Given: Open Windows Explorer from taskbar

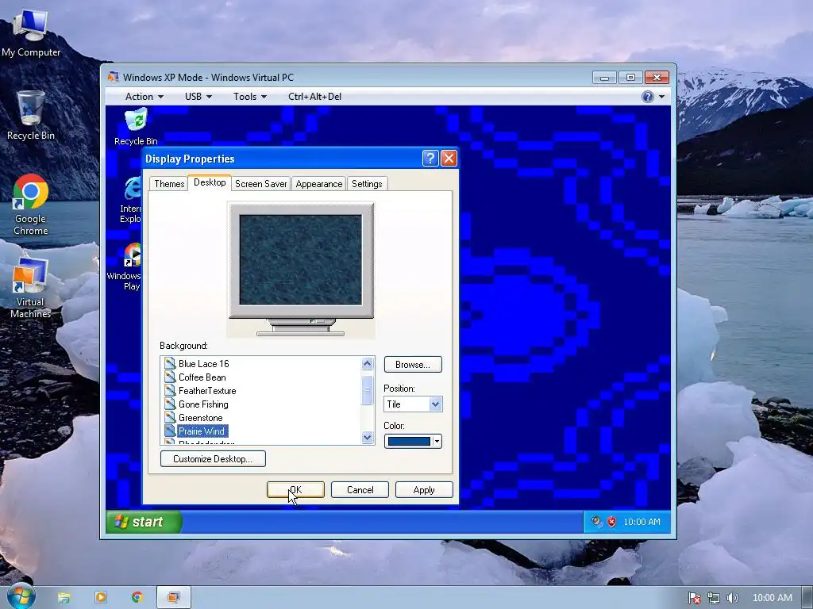Looking at the screenshot, I should click(64, 598).
